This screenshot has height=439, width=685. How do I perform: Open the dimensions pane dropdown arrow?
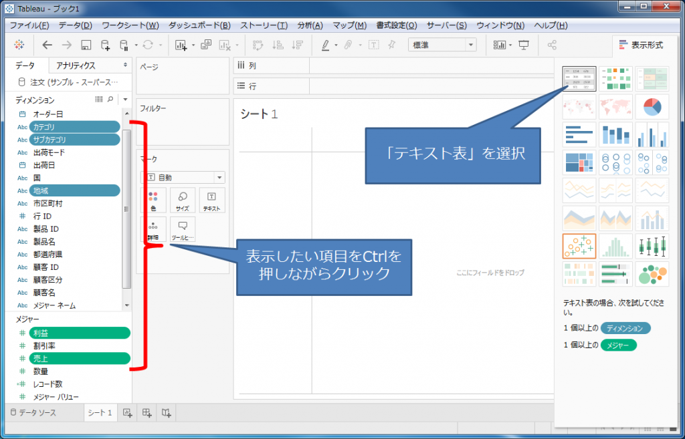pos(125,100)
